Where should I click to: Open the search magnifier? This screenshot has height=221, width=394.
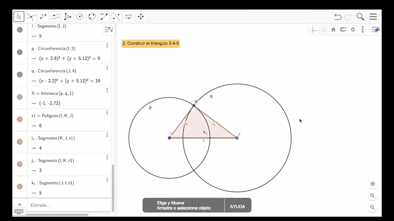[x=360, y=17]
